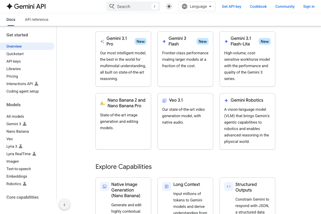This screenshot has height=214, width=321.
Task: Click the Gemini 3.1 Pro sparkle icon
Action: point(102,41)
